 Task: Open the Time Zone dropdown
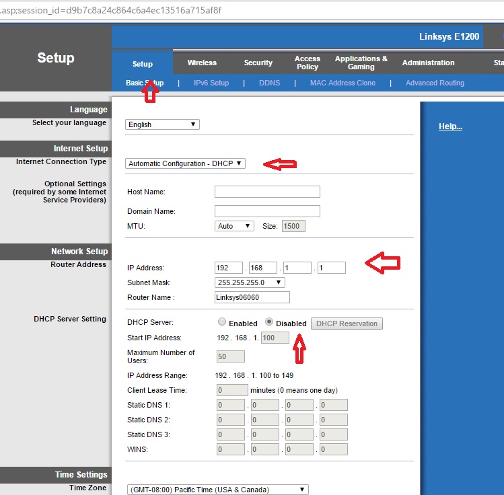(217, 490)
